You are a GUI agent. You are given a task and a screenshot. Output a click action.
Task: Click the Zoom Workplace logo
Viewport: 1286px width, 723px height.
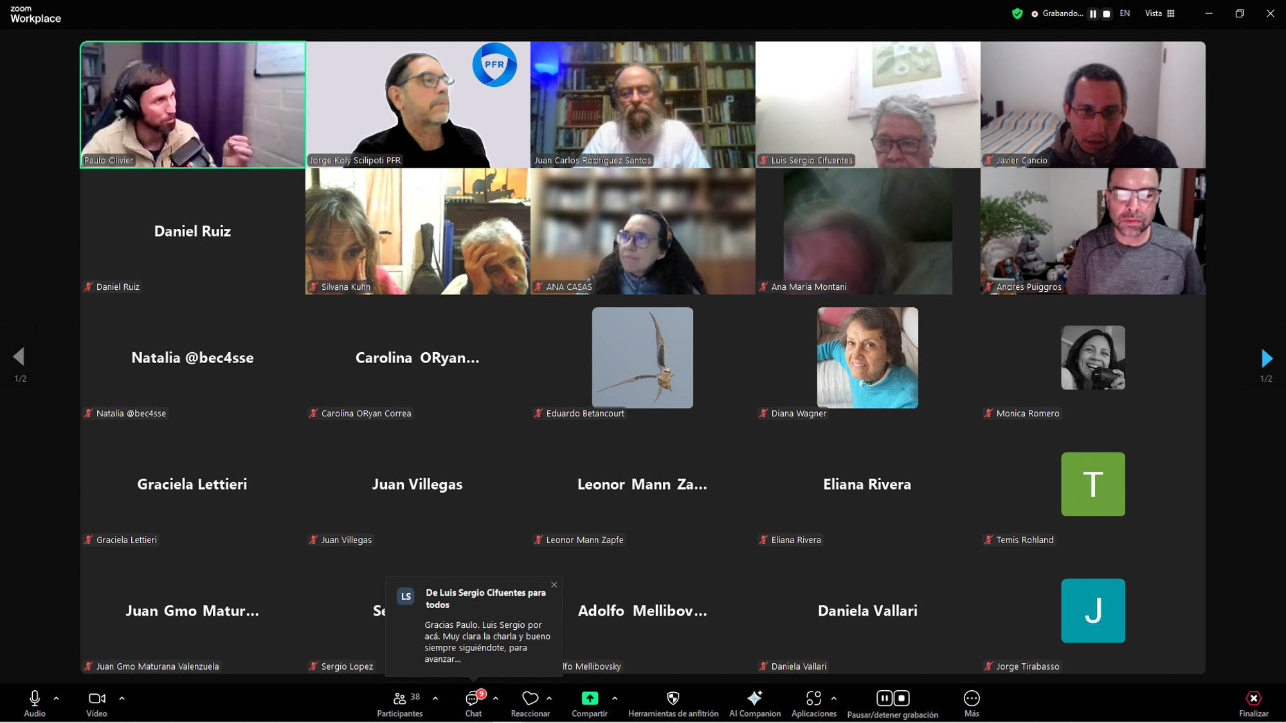(x=35, y=14)
